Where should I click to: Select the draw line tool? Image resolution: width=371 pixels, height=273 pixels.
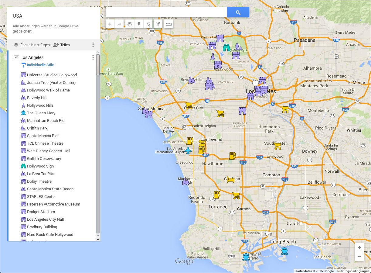click(148, 24)
